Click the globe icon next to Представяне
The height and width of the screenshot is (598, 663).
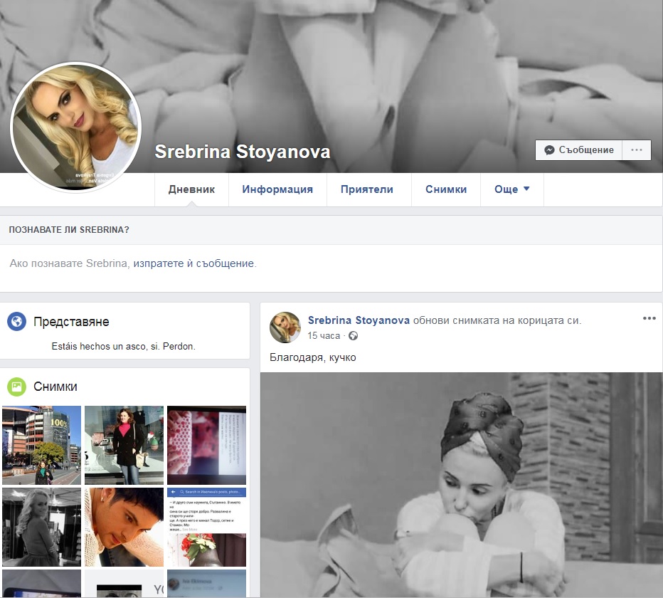coord(16,322)
